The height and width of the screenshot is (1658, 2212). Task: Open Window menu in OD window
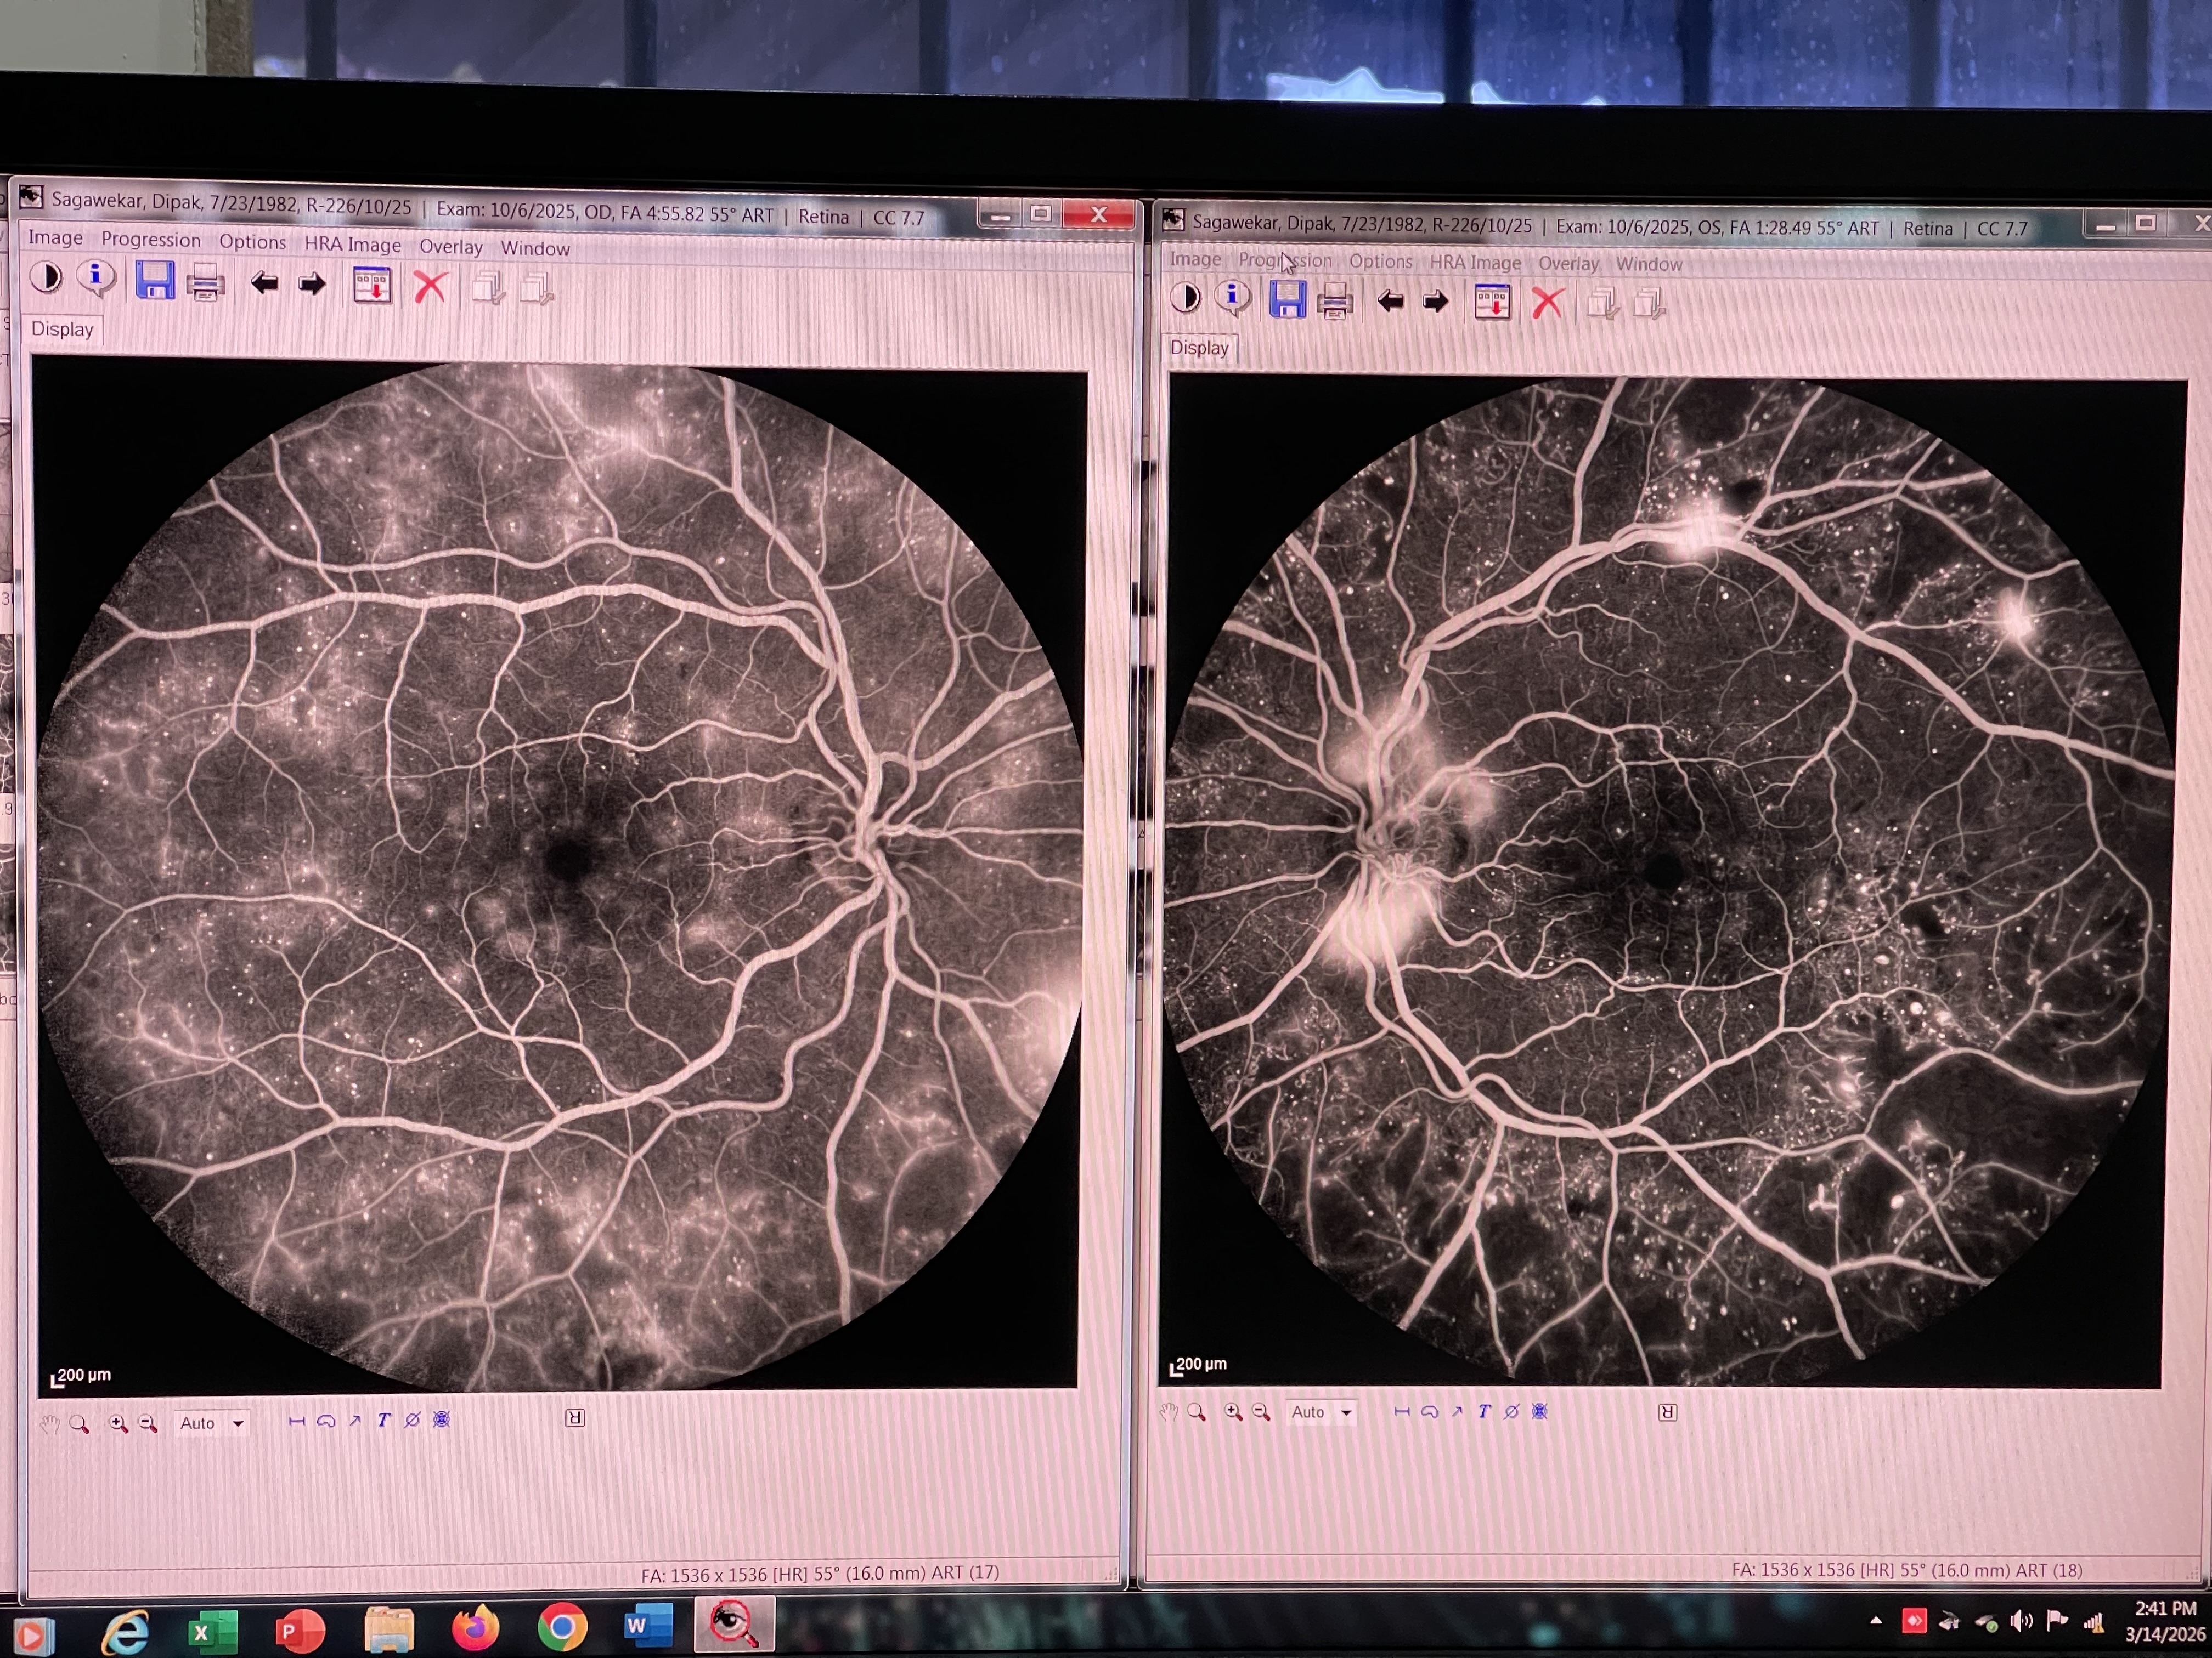click(x=535, y=248)
